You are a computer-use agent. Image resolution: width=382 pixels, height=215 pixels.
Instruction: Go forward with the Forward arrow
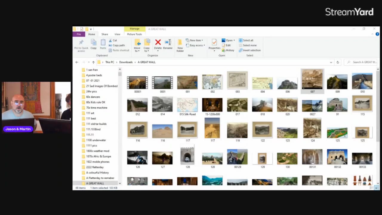pos(83,62)
